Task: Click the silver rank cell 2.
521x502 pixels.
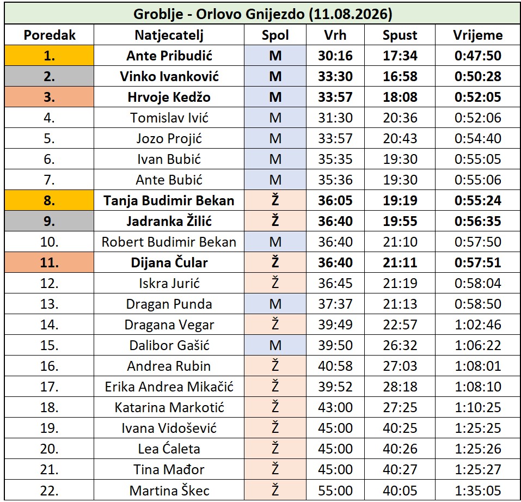Action: tap(50, 76)
